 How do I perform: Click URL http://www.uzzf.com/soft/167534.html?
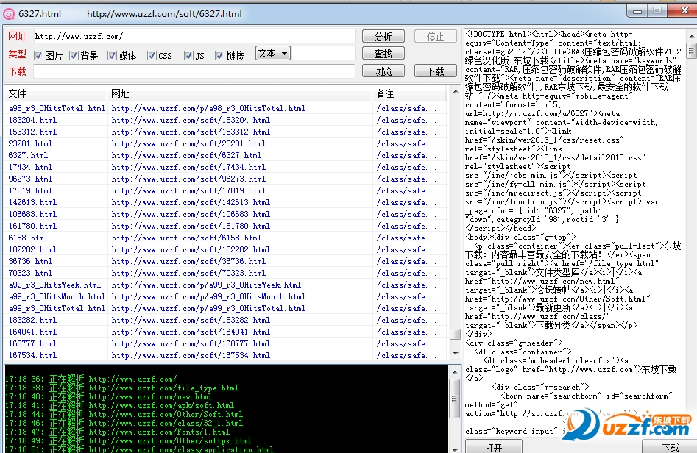tap(191, 355)
